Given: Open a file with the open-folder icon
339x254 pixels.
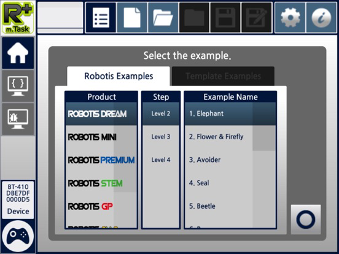Looking at the screenshot, I should point(163,18).
